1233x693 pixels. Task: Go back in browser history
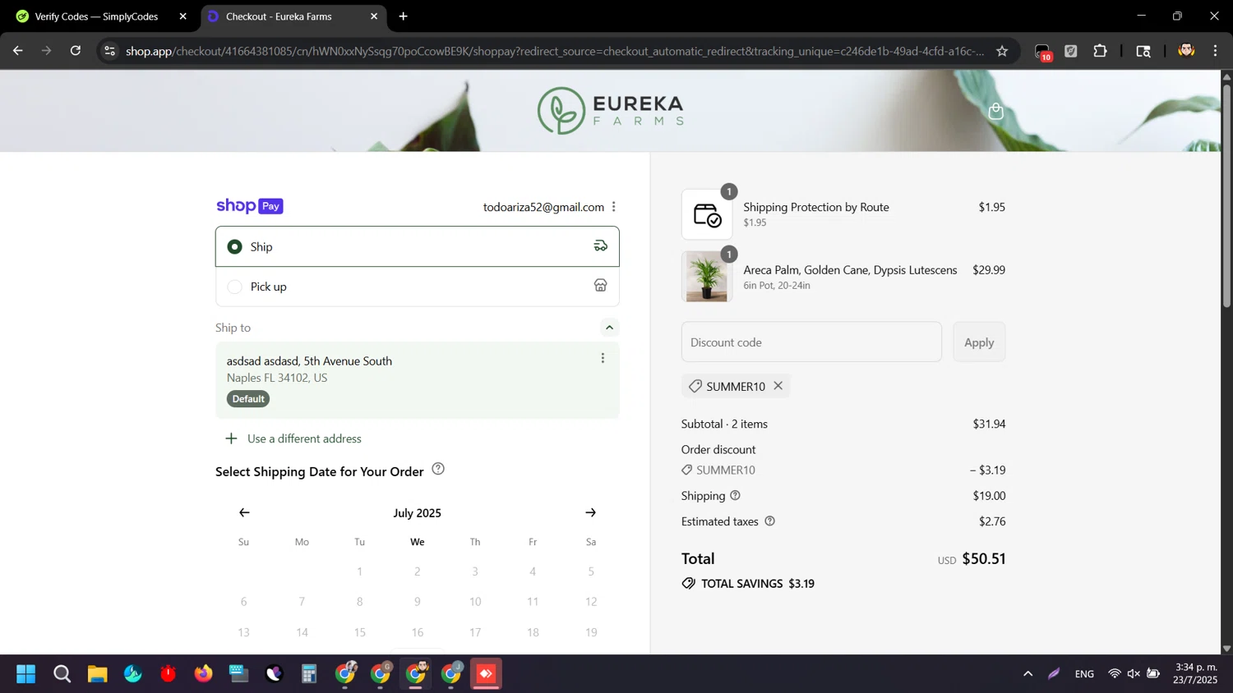[x=18, y=51]
